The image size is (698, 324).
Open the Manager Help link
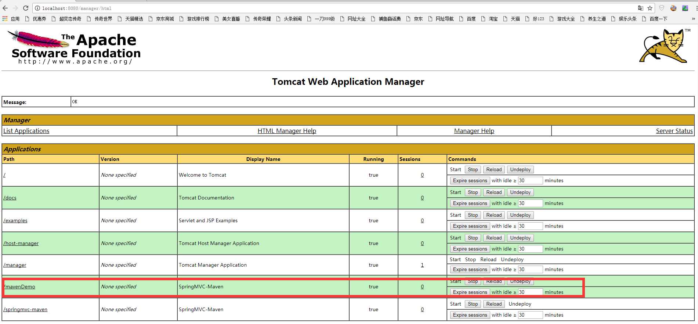474,131
